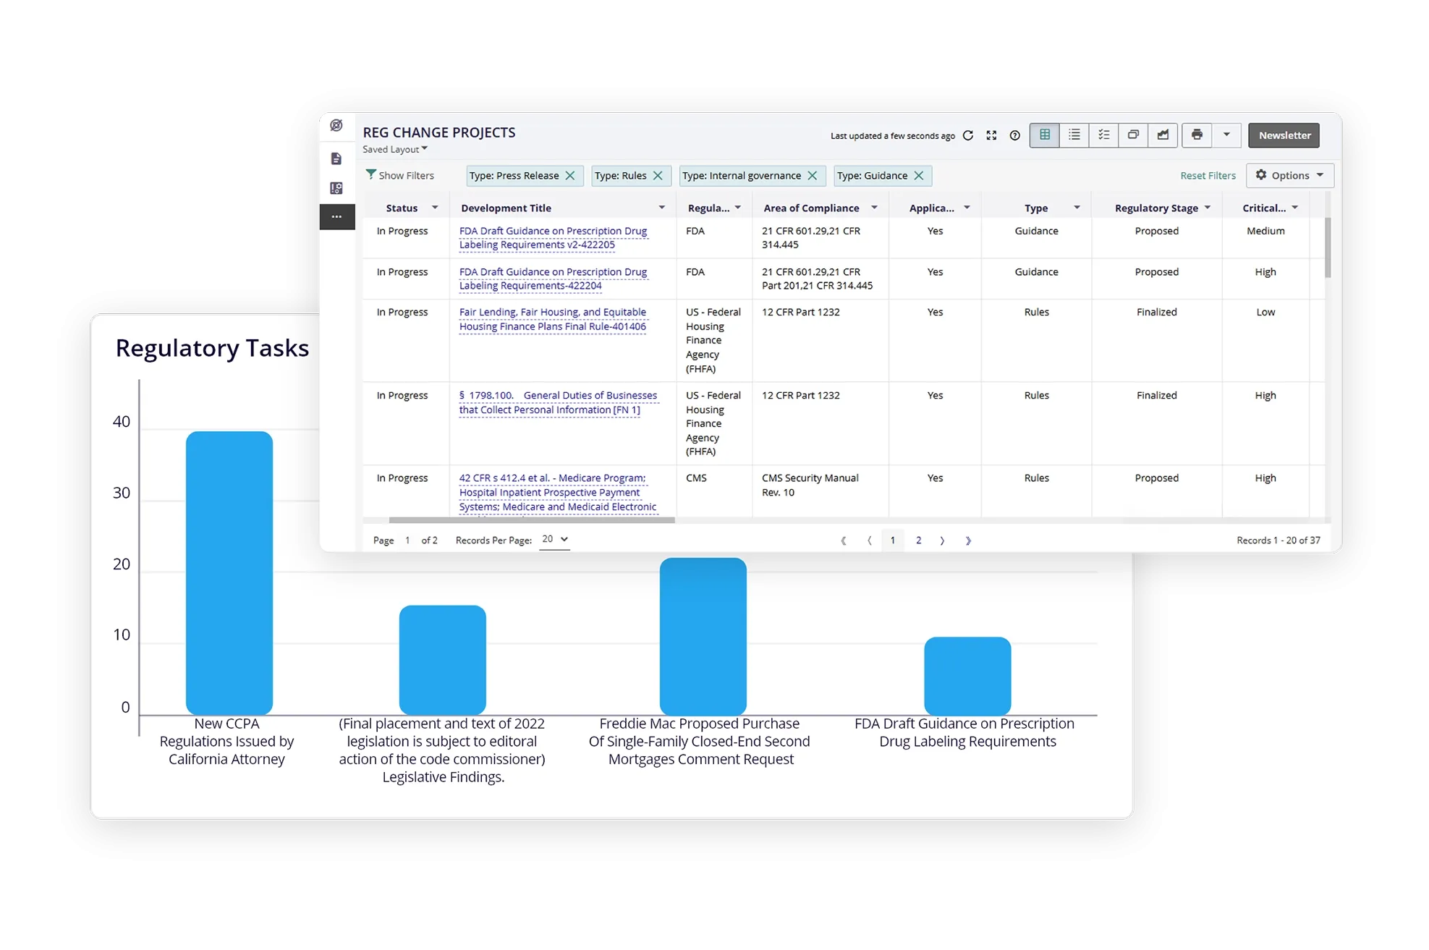Open the Records Per Page dropdown

tap(554, 539)
